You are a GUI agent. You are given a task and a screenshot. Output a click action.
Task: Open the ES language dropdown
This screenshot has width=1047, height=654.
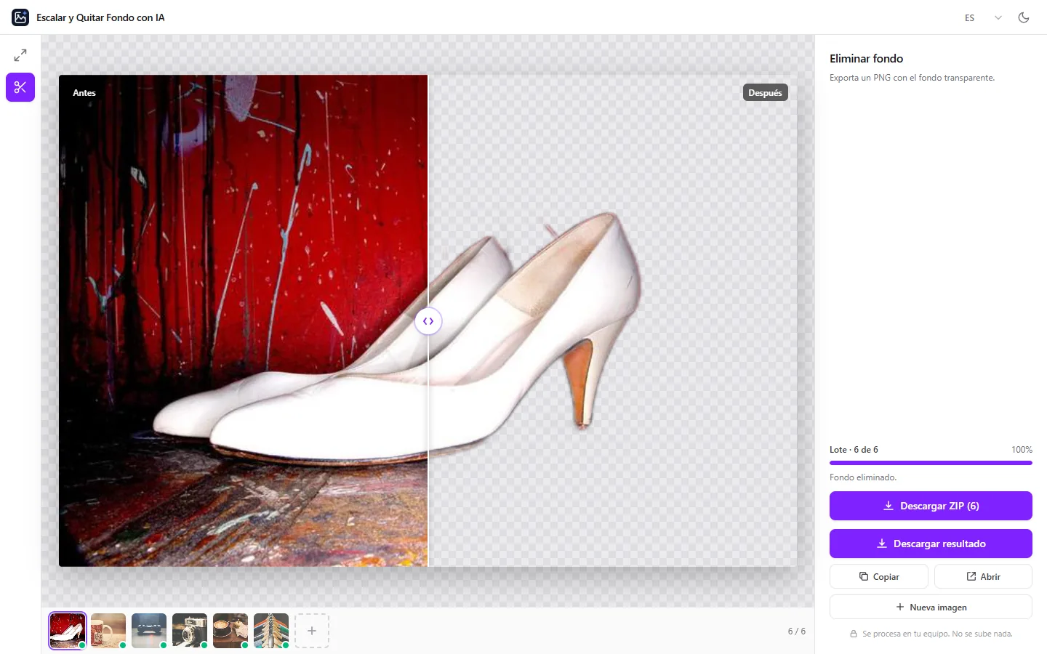tap(983, 17)
